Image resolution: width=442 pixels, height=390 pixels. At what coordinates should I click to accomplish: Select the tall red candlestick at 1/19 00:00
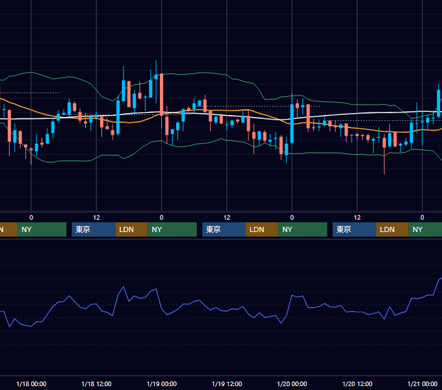point(161,94)
